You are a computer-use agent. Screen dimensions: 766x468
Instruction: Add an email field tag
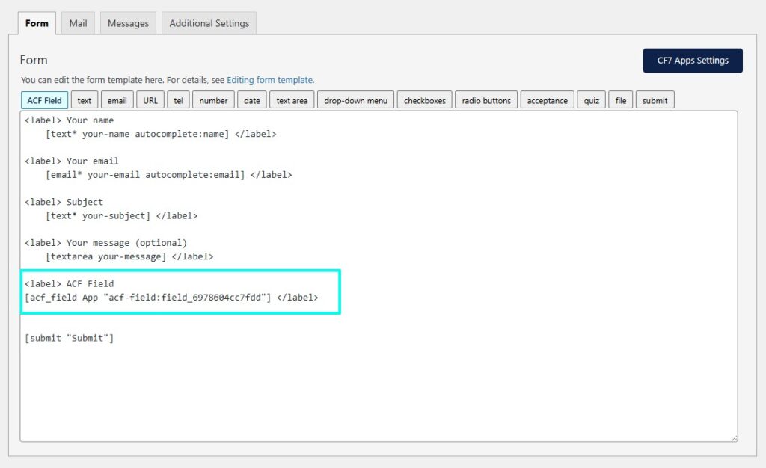pyautogui.click(x=117, y=100)
